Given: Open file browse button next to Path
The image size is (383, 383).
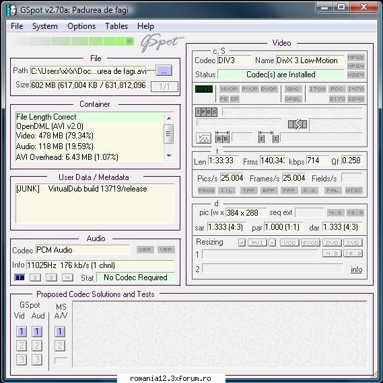Looking at the screenshot, I should click(x=164, y=71).
